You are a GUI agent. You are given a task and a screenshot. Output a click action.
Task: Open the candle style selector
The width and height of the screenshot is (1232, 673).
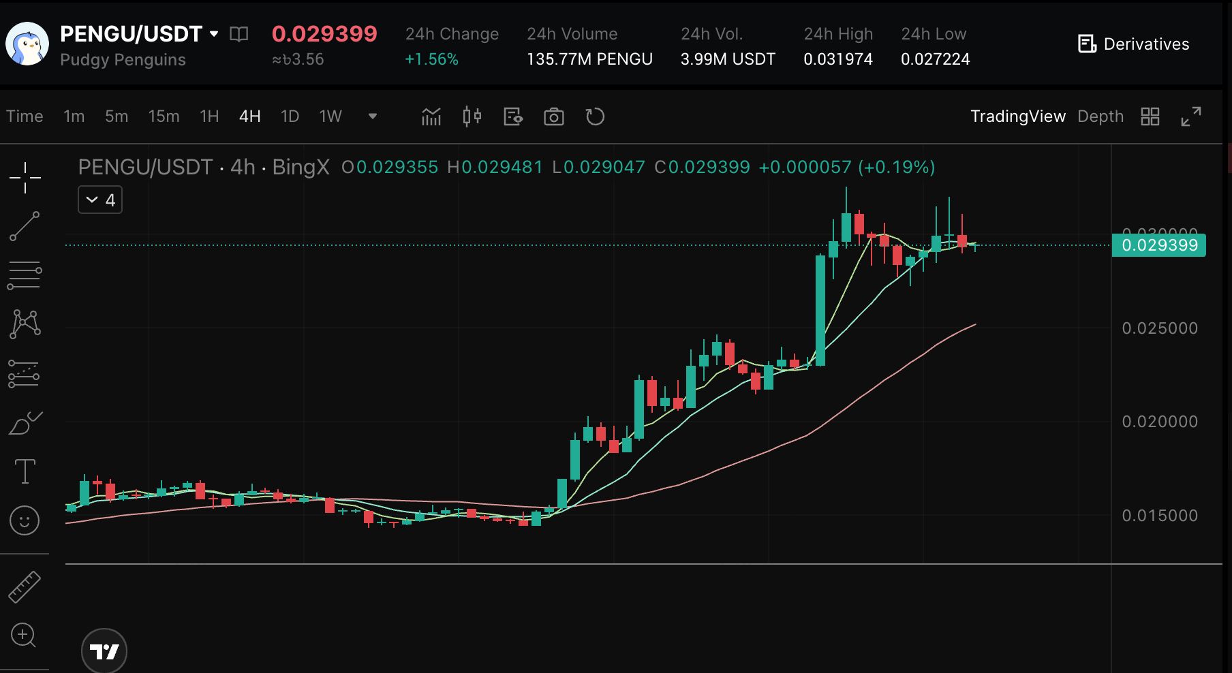(472, 116)
